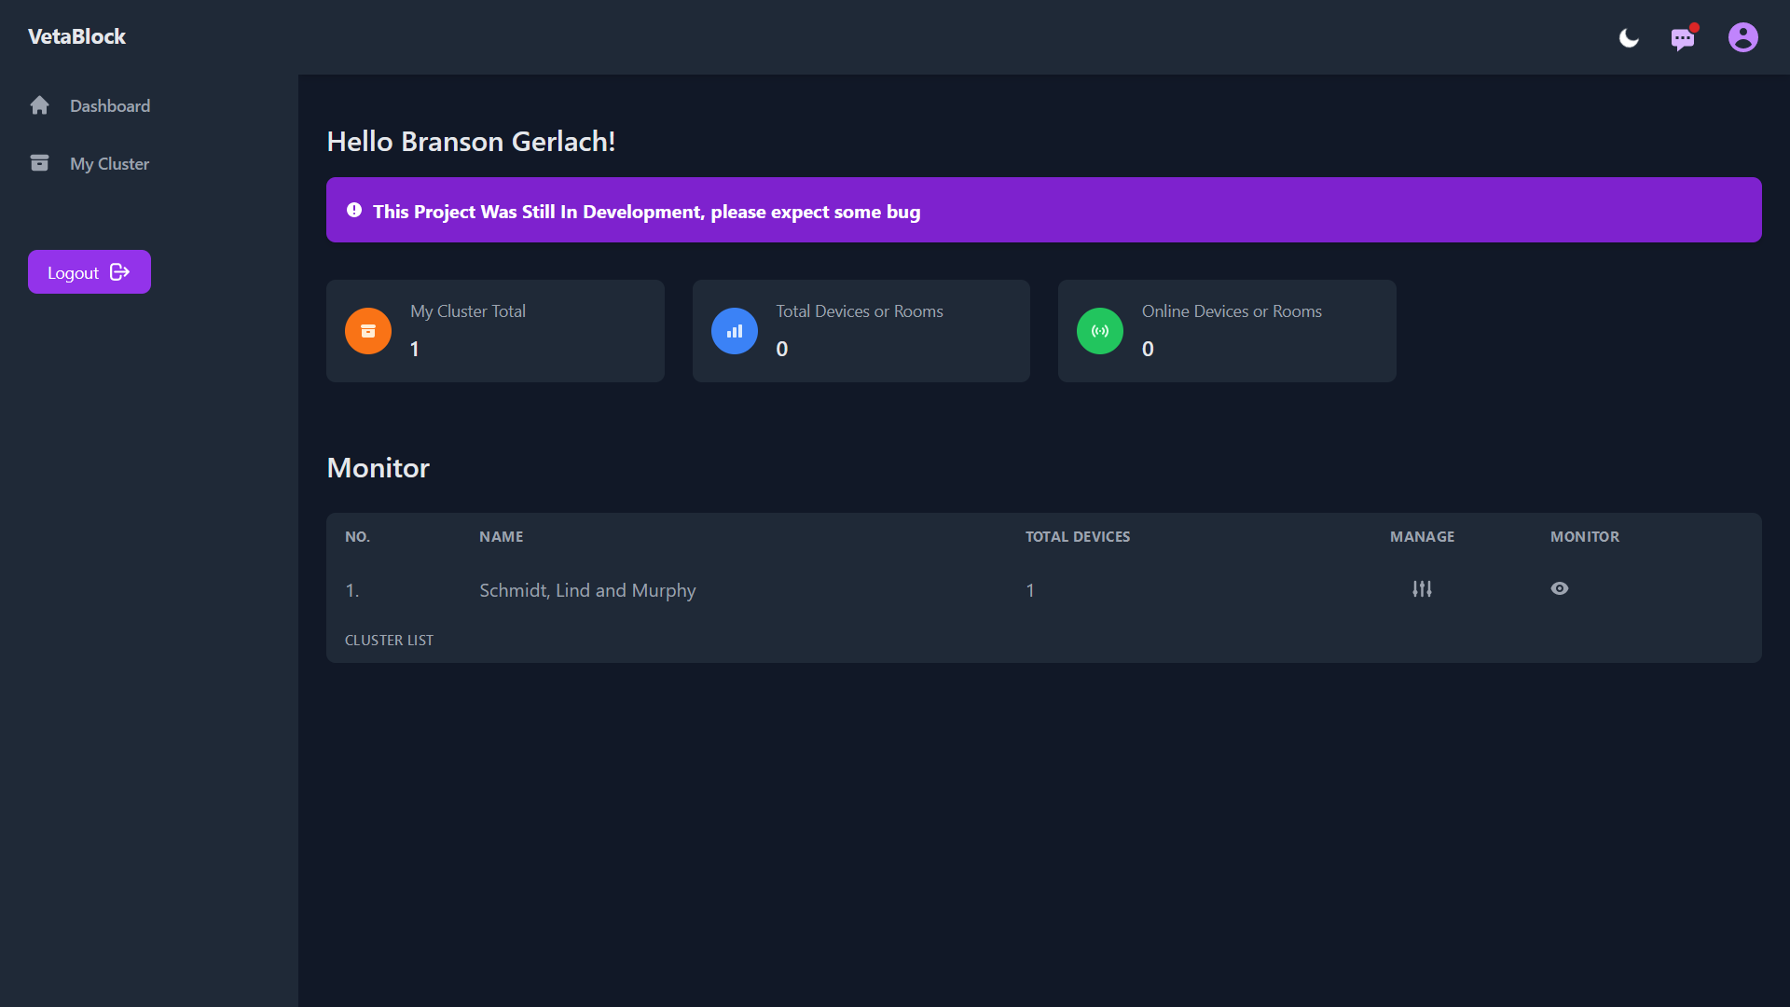The height and width of the screenshot is (1007, 1790).
Task: Click orange cluster total icon
Action: click(368, 331)
